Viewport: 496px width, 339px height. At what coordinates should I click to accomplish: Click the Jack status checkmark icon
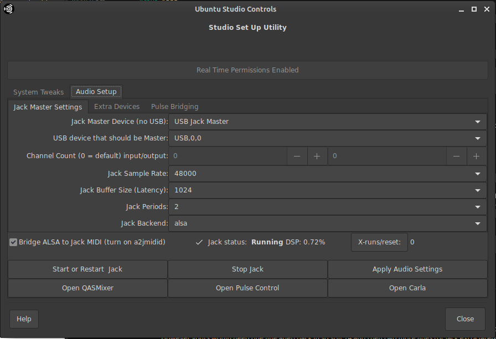pos(199,242)
